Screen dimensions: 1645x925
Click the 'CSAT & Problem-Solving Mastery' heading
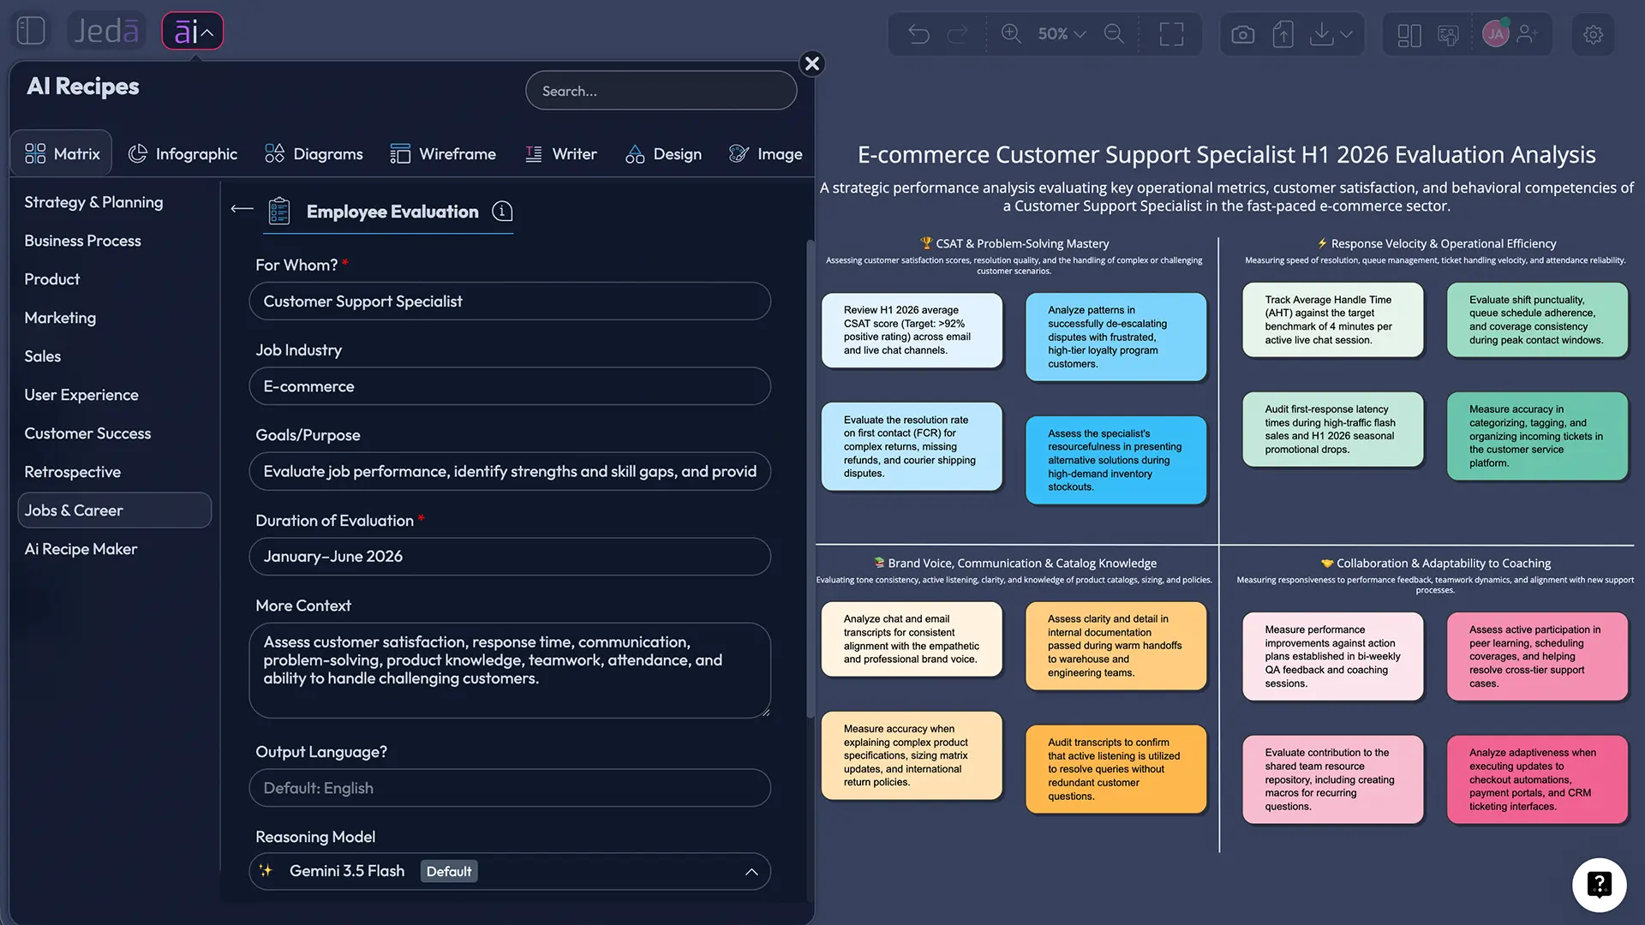[x=1014, y=244]
